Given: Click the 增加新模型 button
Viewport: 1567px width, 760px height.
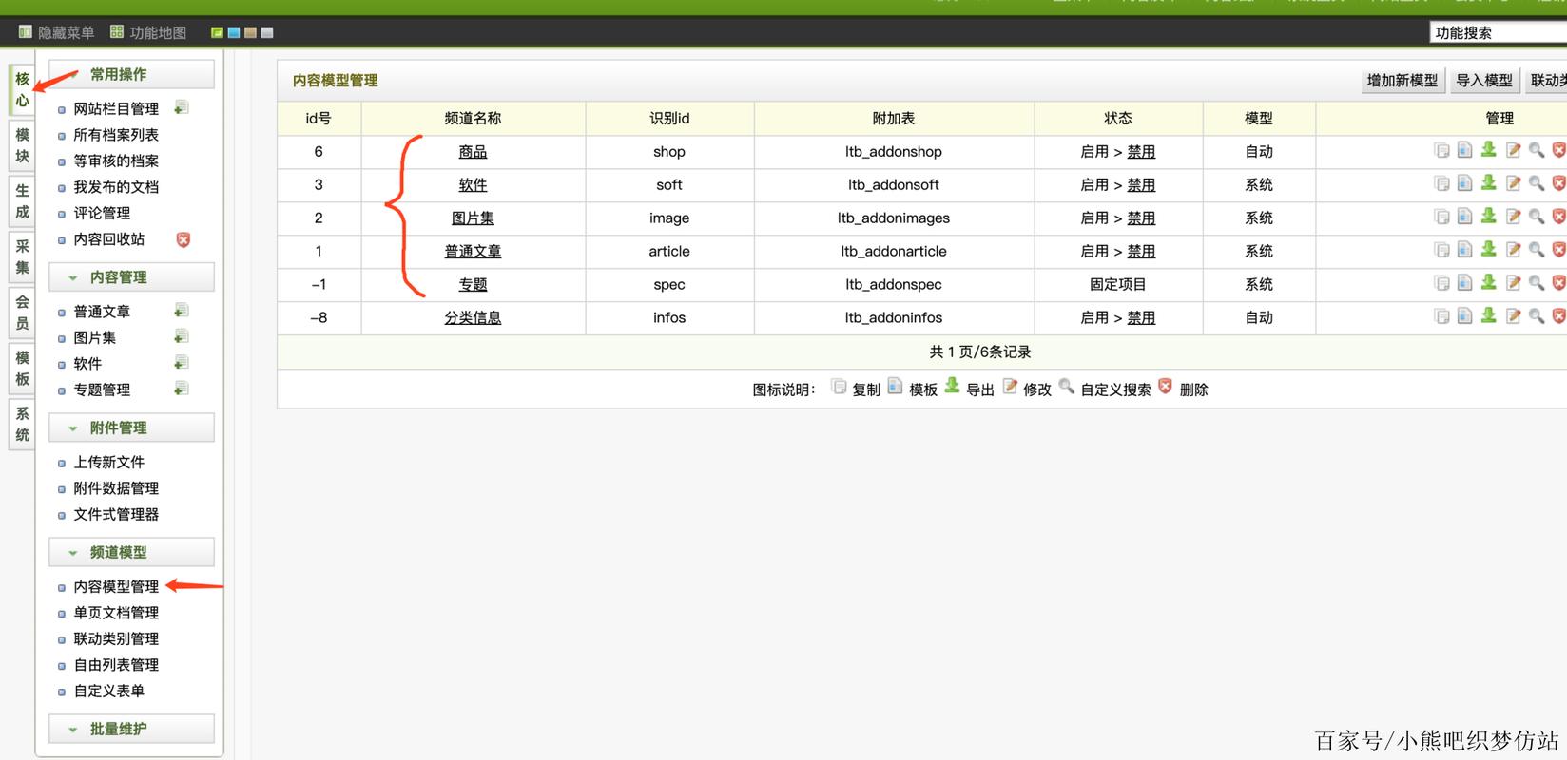Looking at the screenshot, I should [1403, 81].
